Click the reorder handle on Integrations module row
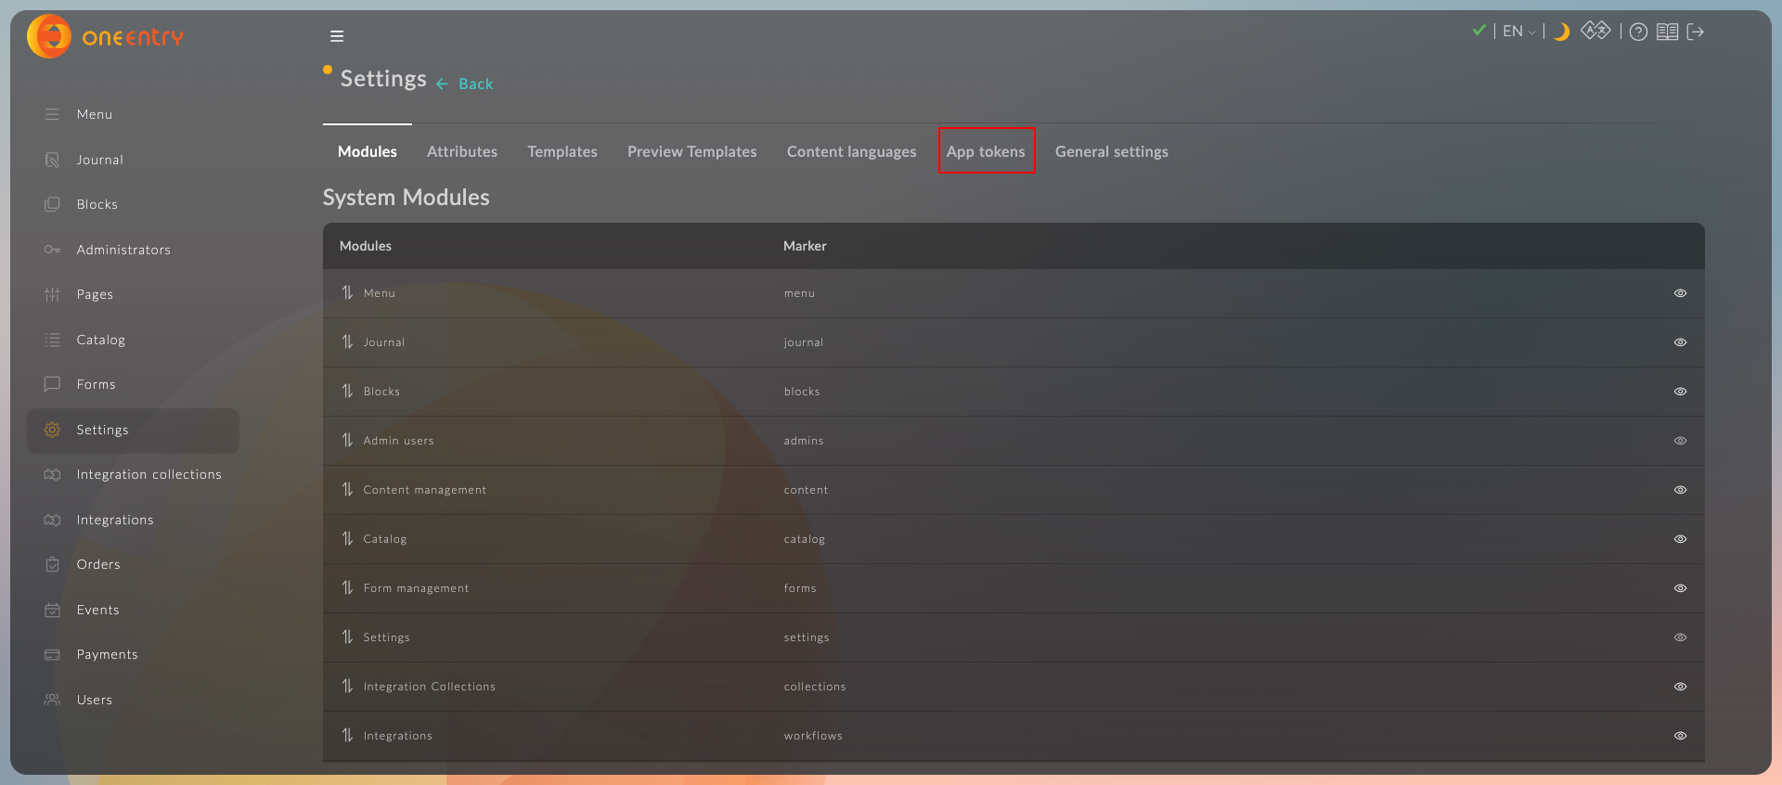The image size is (1782, 785). [347, 735]
